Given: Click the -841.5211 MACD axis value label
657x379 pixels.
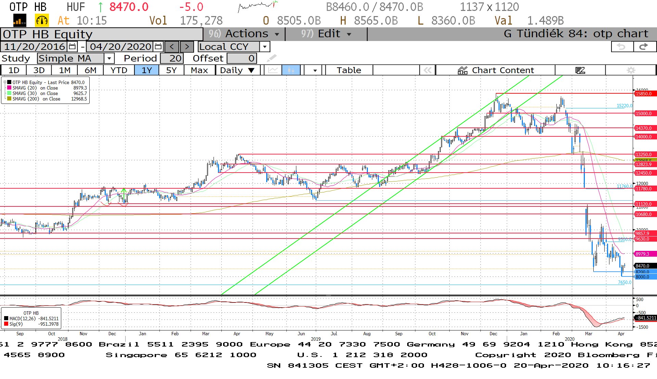Looking at the screenshot, I should pyautogui.click(x=646, y=318).
